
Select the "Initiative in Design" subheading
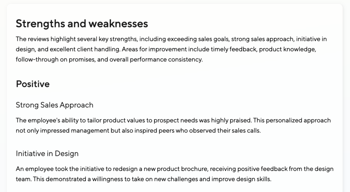(47, 153)
